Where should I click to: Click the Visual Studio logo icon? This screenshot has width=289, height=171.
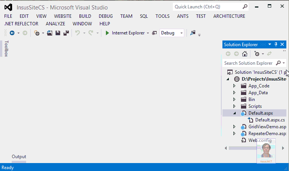pyautogui.click(x=8, y=7)
